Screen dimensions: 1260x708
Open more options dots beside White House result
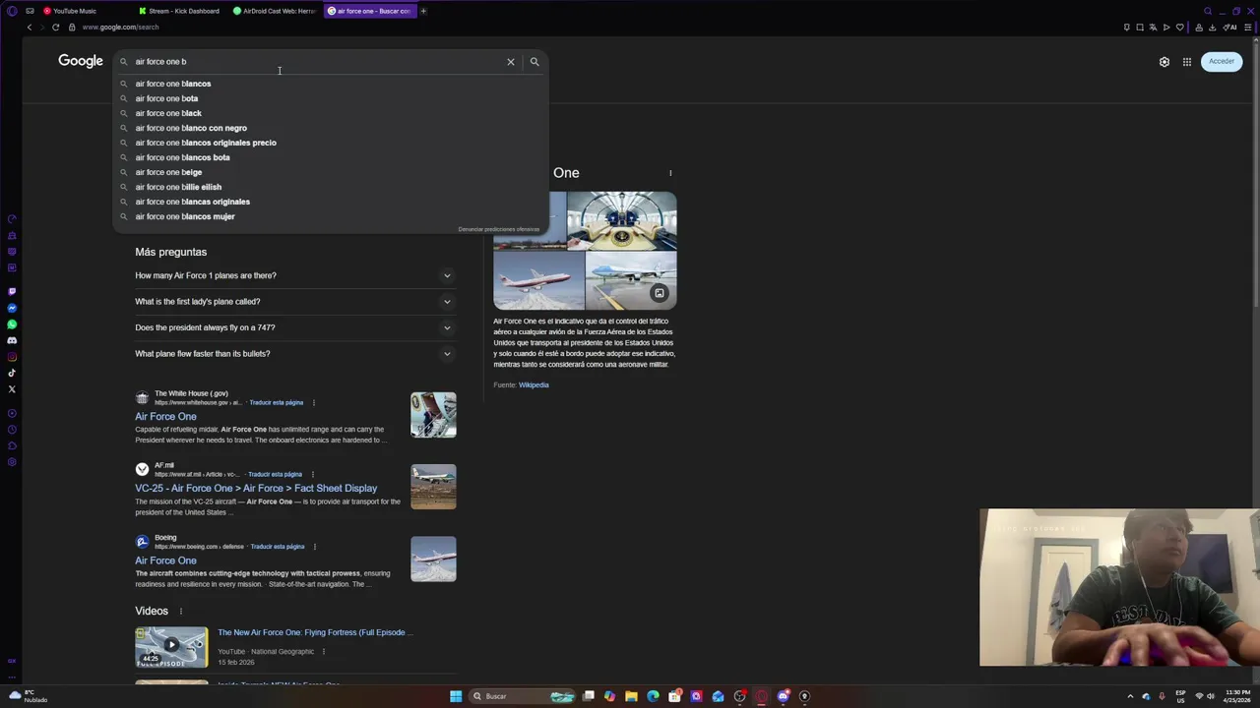point(314,402)
